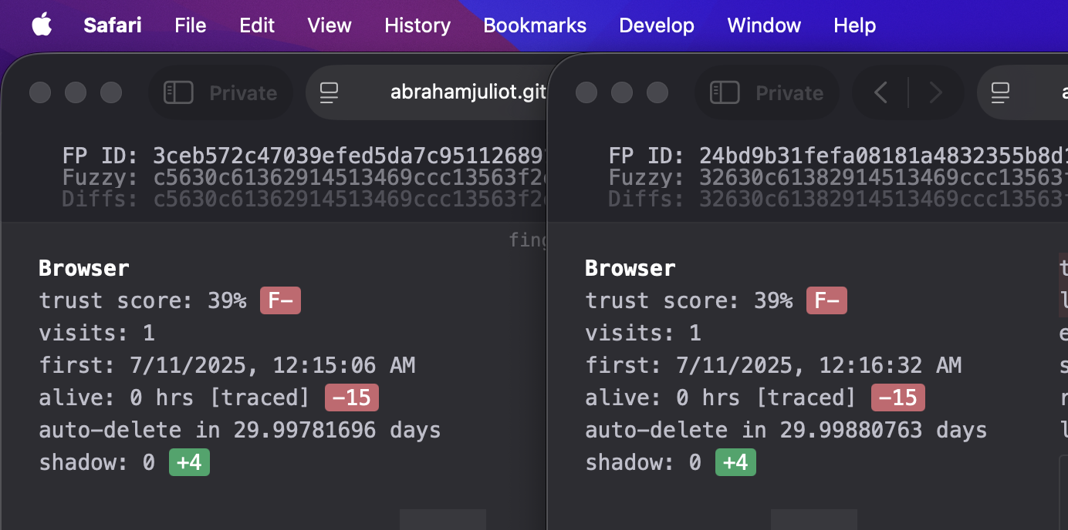Select auto-delete in 29.99880763 days text
1068x530 pixels.
(786, 430)
